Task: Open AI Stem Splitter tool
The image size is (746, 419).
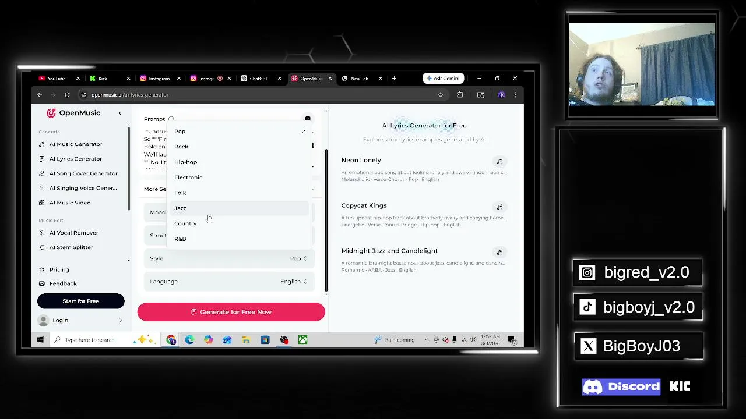Action: (x=71, y=247)
